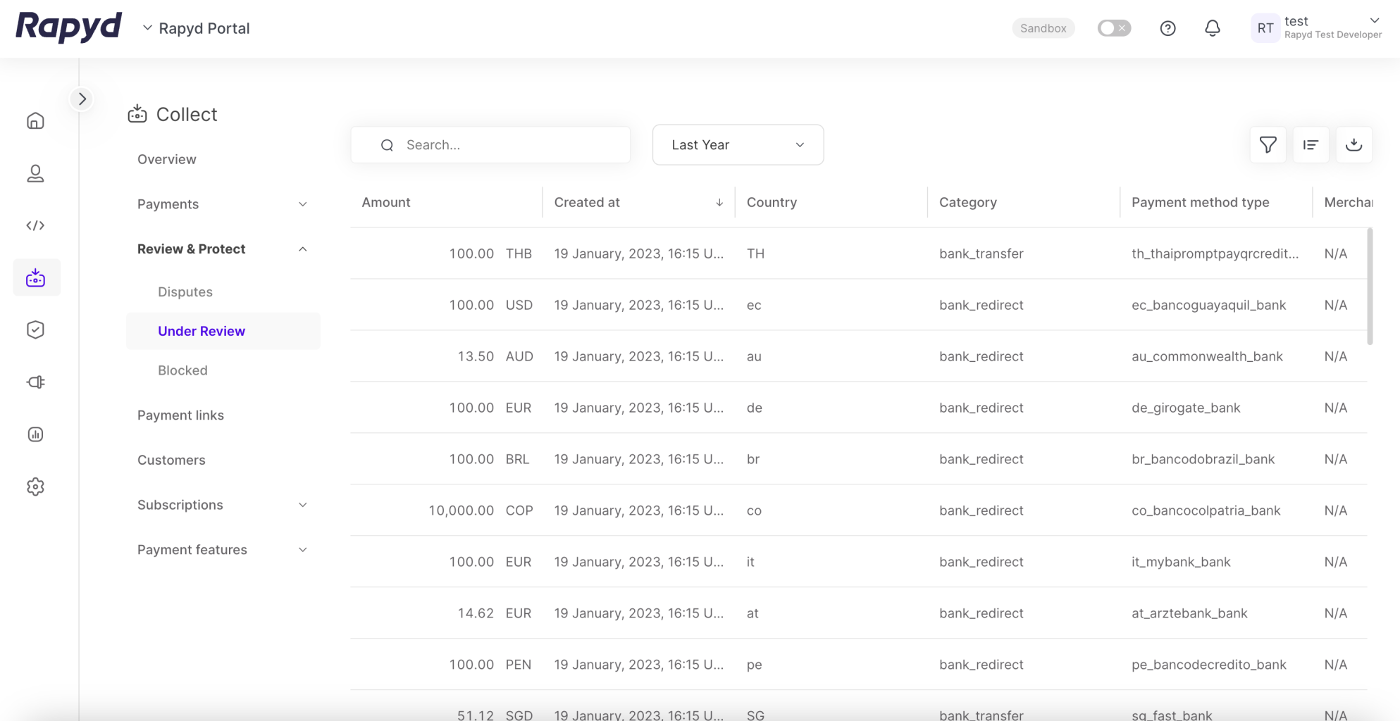The height and width of the screenshot is (721, 1400).
Task: Select the Blocked menu item
Action: 182,370
